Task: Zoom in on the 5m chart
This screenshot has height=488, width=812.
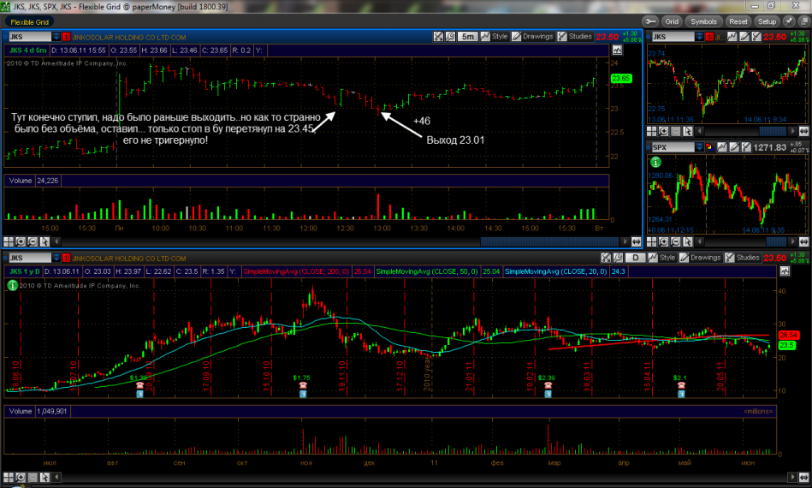Action: [21, 241]
